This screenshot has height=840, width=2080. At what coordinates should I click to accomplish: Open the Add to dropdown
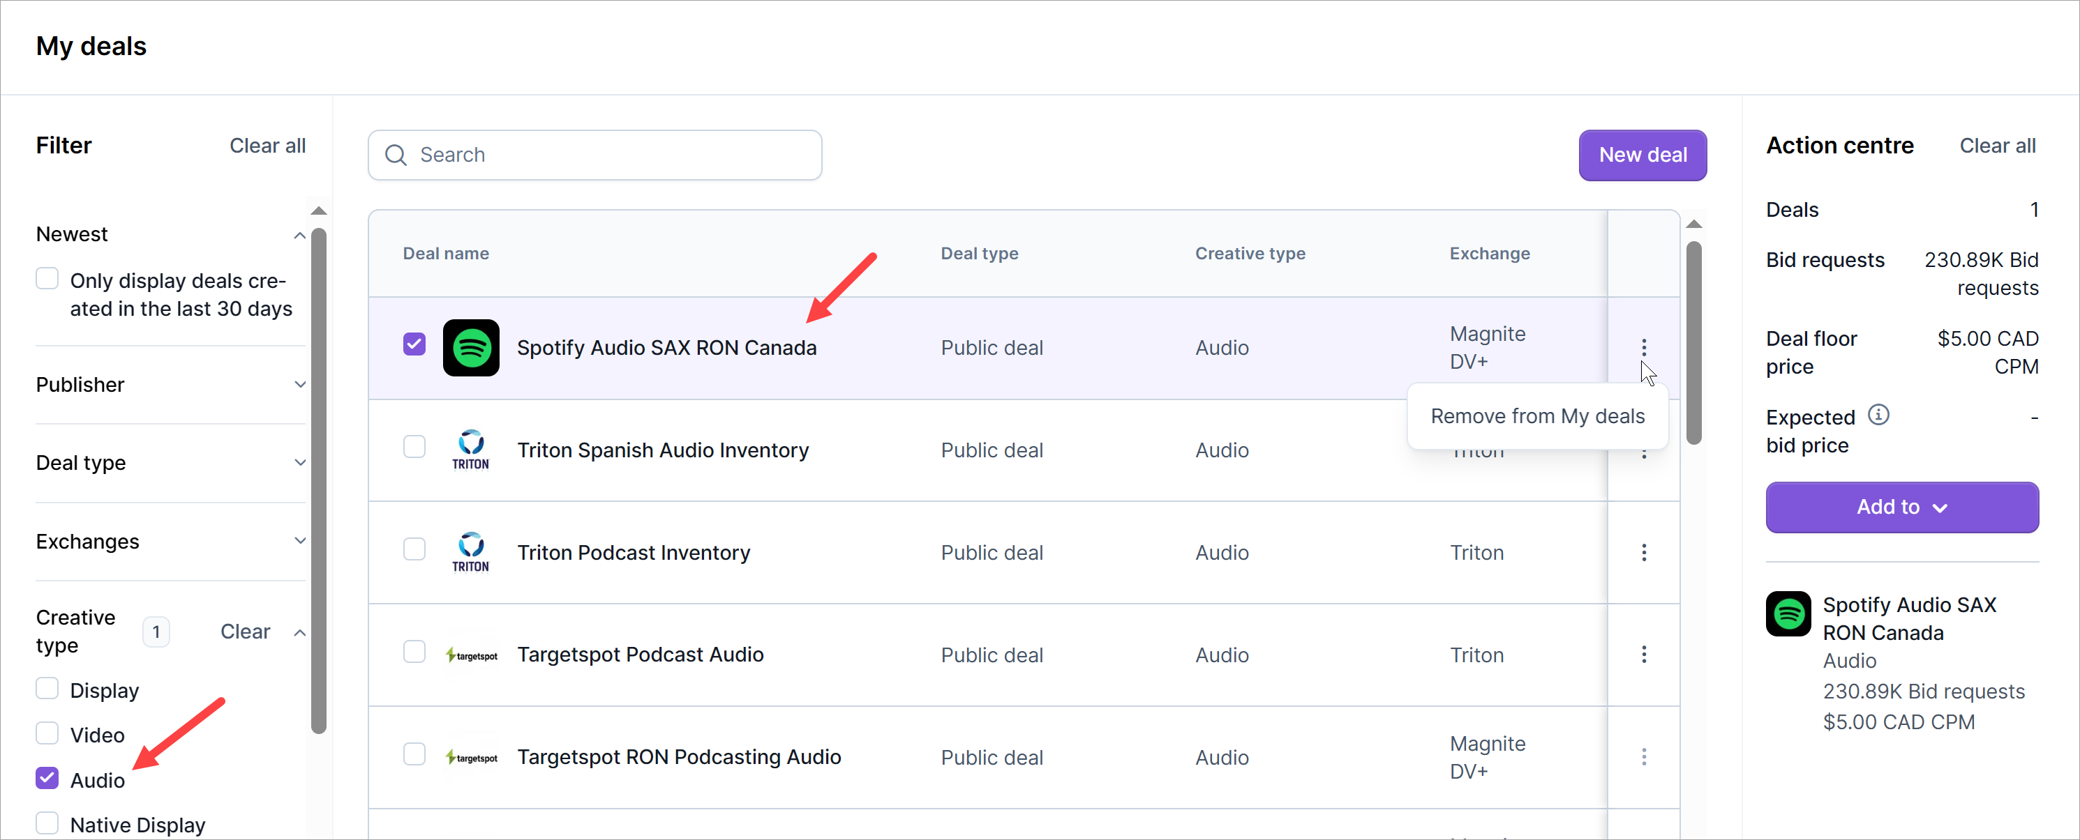(1901, 507)
